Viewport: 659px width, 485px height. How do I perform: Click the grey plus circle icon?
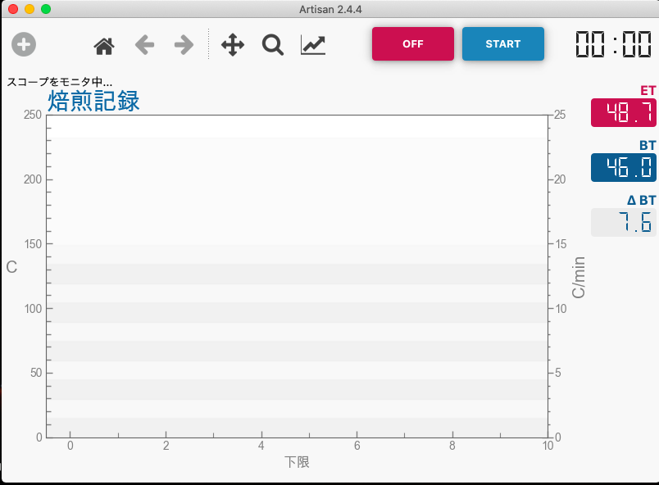24,44
